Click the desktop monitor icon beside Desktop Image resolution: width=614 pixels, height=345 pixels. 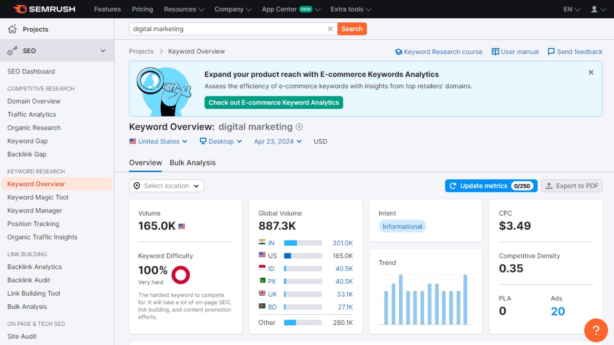coord(203,141)
